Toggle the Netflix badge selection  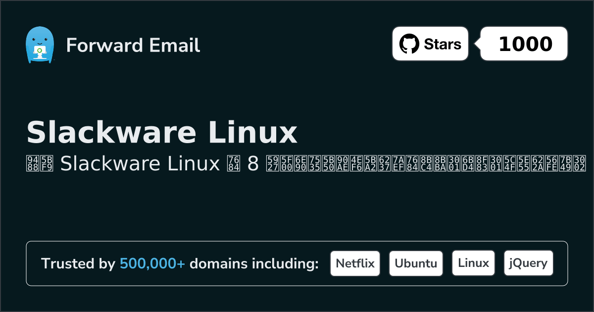(355, 263)
